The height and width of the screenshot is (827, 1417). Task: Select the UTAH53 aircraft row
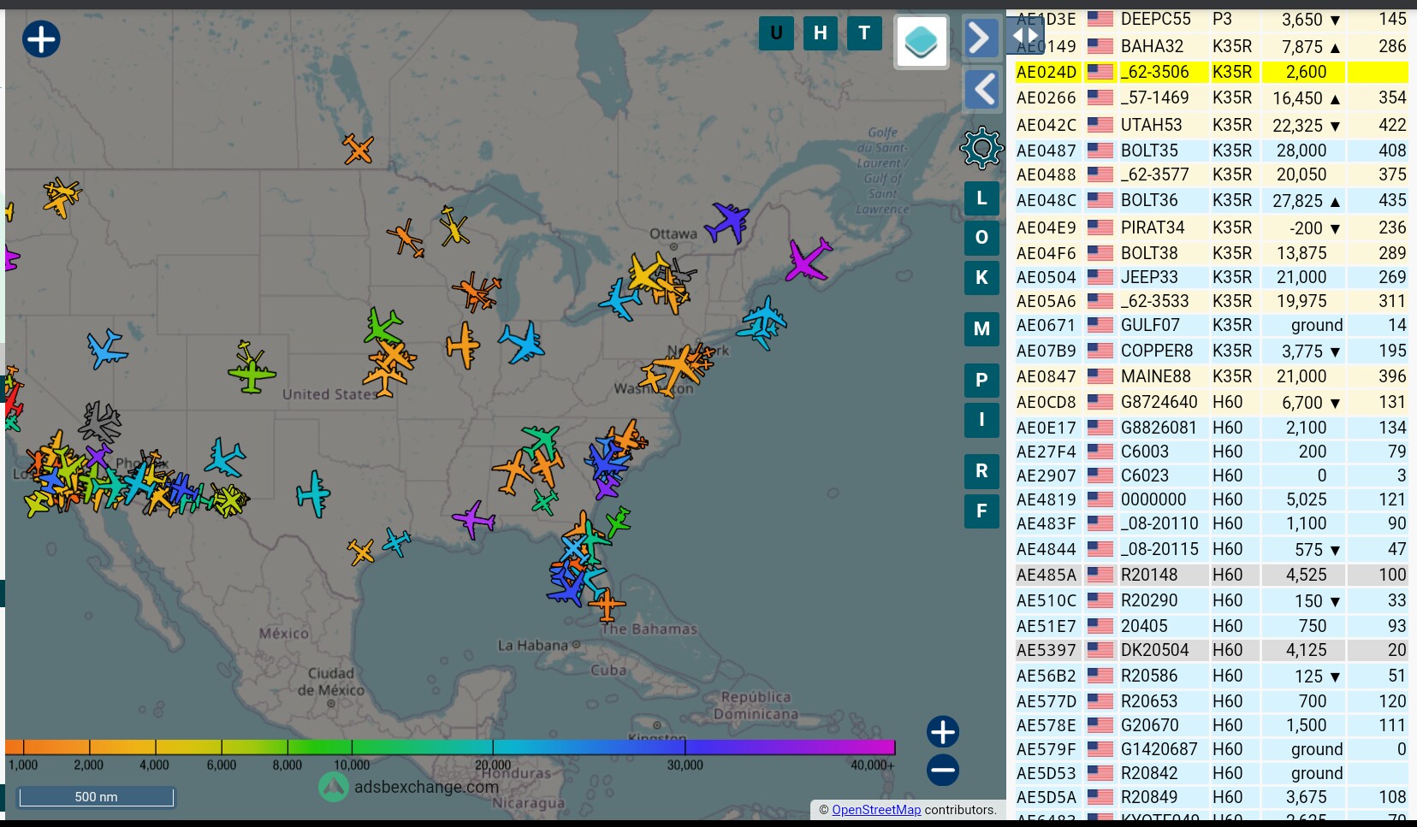point(1212,125)
